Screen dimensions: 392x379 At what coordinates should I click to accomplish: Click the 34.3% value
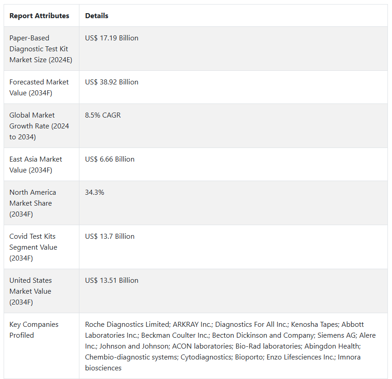click(x=94, y=192)
